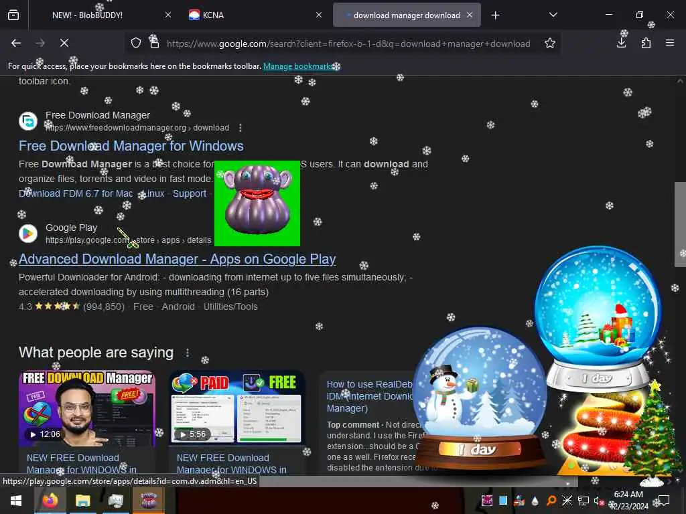The width and height of the screenshot is (686, 514).
Task: Click the orange magnifier tray icon
Action: pos(551,501)
